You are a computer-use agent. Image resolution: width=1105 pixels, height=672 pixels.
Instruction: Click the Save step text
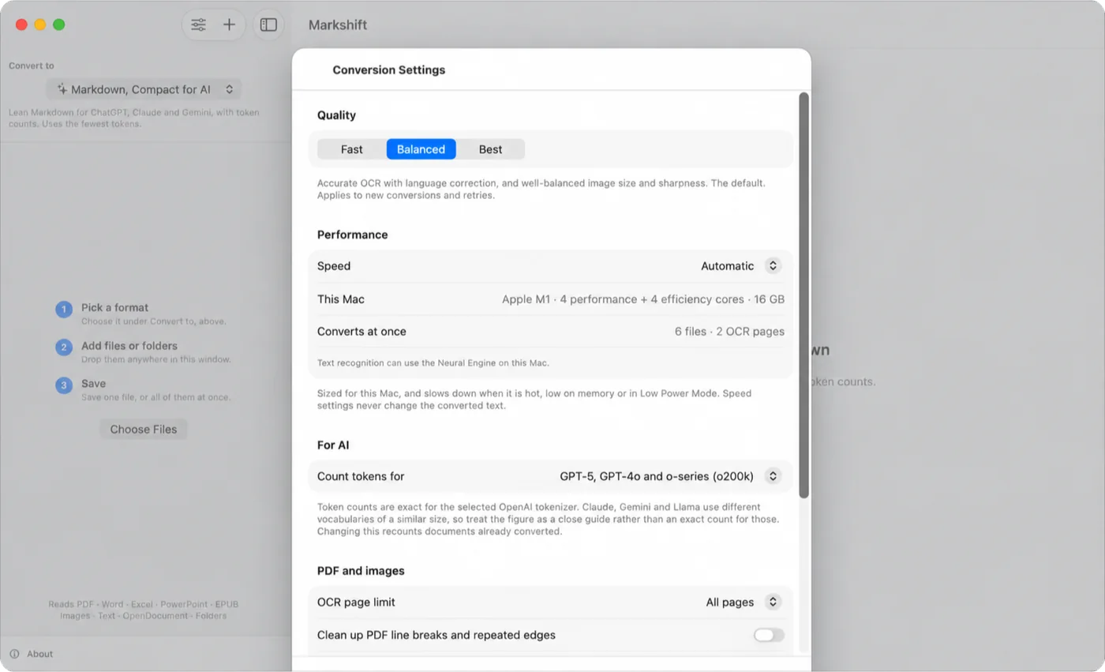pos(93,384)
